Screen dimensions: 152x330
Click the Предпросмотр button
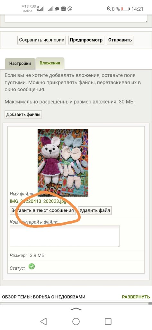[86, 40]
